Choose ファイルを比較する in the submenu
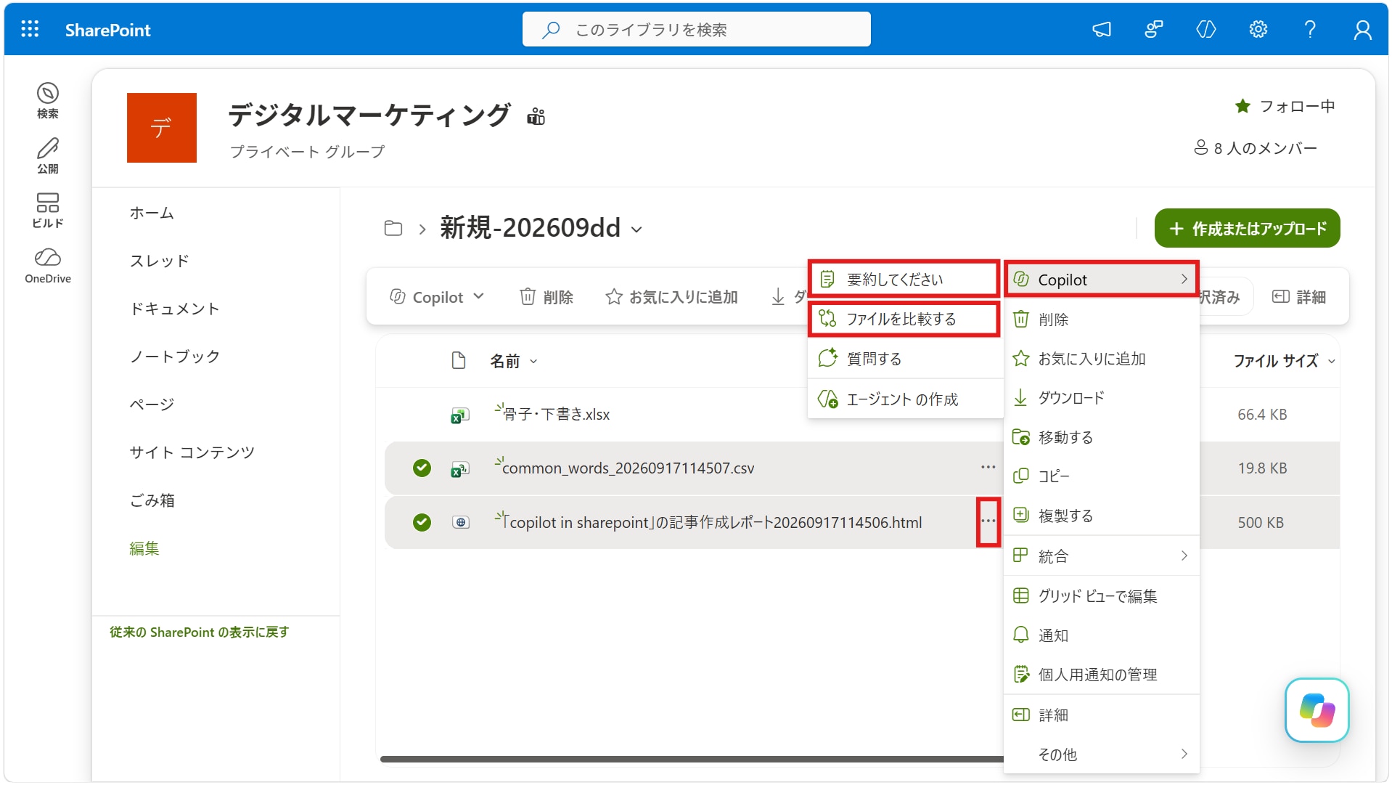The width and height of the screenshot is (1392, 785). tap(904, 319)
